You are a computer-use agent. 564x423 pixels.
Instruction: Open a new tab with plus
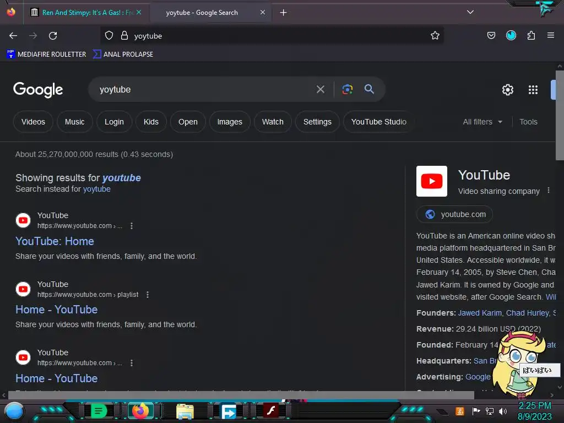click(x=284, y=13)
